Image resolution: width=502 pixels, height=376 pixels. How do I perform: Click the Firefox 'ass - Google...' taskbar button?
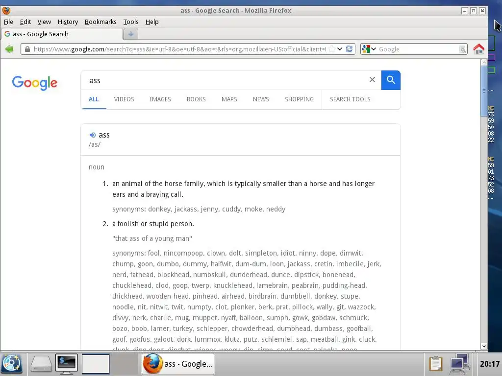(x=178, y=364)
